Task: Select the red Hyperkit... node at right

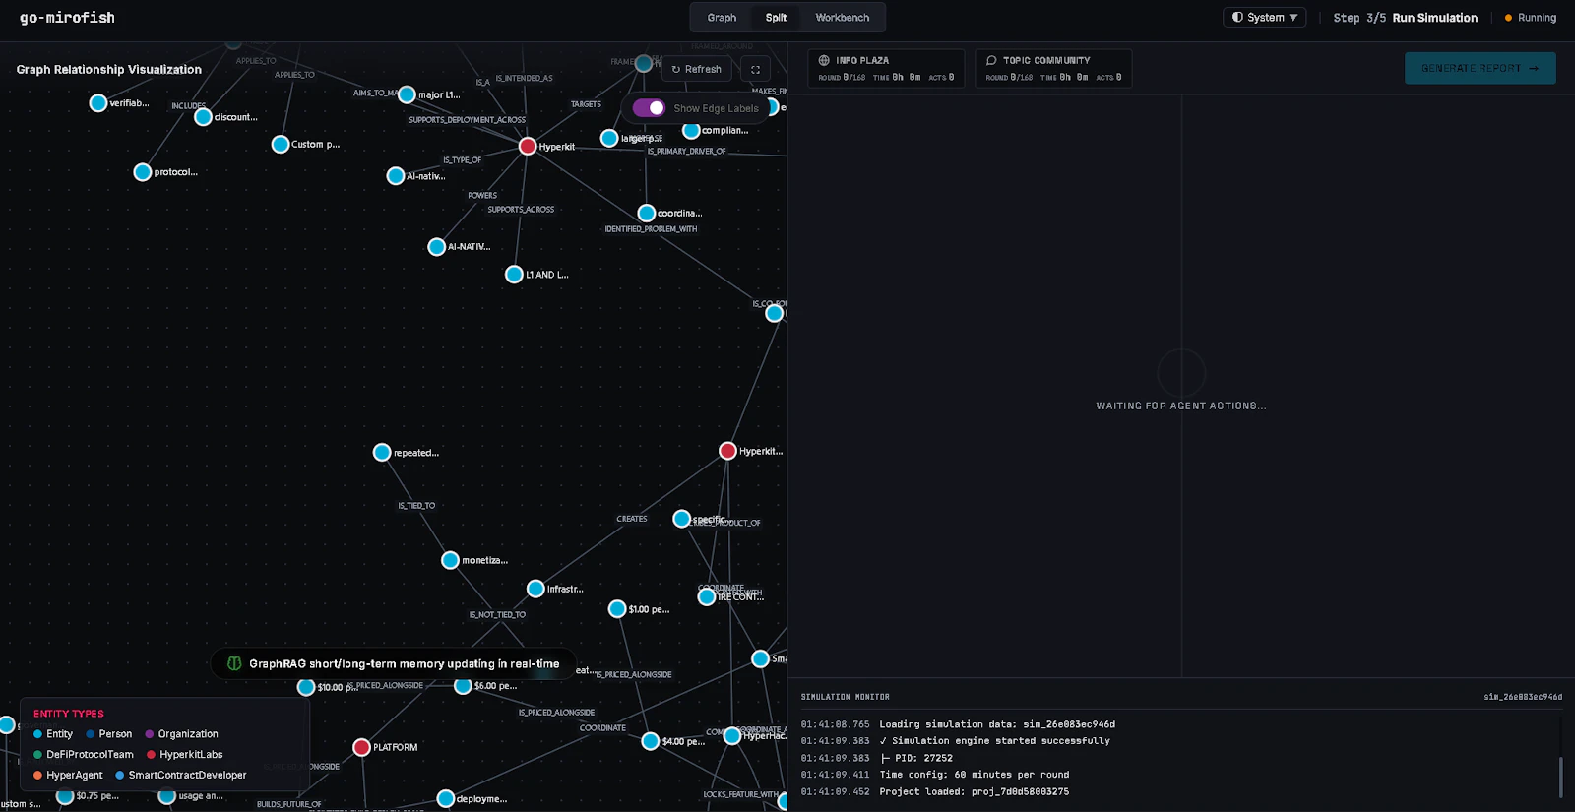Action: point(727,451)
